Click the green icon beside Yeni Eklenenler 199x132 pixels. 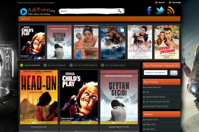[22, 65]
